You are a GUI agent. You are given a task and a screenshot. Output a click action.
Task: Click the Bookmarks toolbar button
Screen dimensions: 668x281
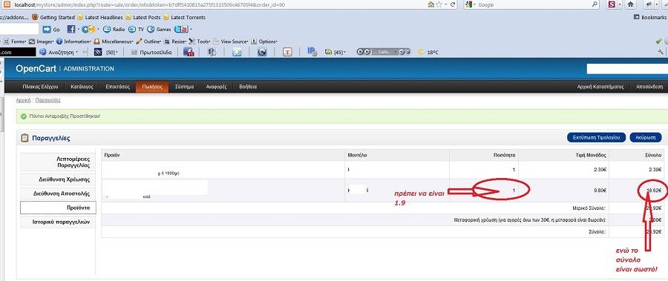tap(650, 18)
